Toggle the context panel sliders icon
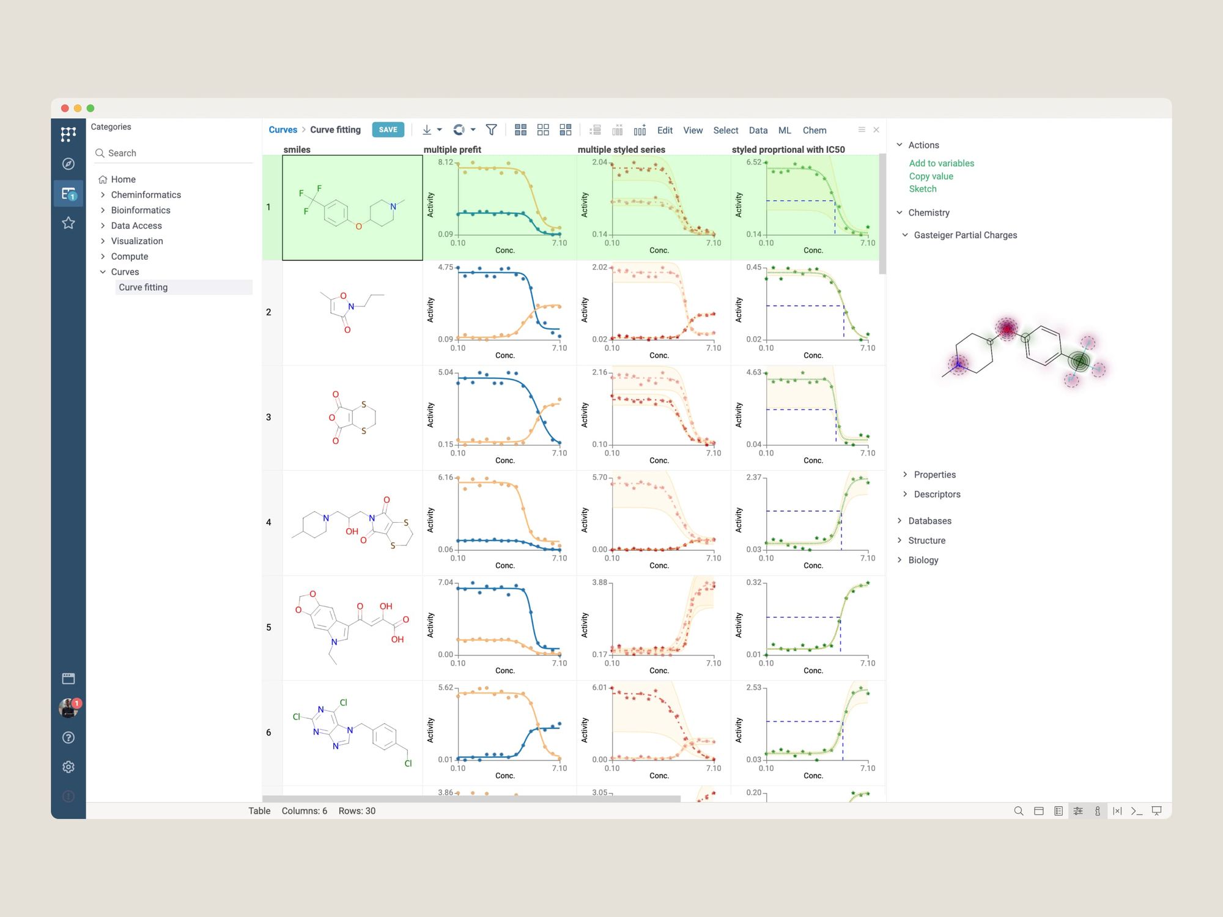Image resolution: width=1223 pixels, height=917 pixels. click(1078, 811)
